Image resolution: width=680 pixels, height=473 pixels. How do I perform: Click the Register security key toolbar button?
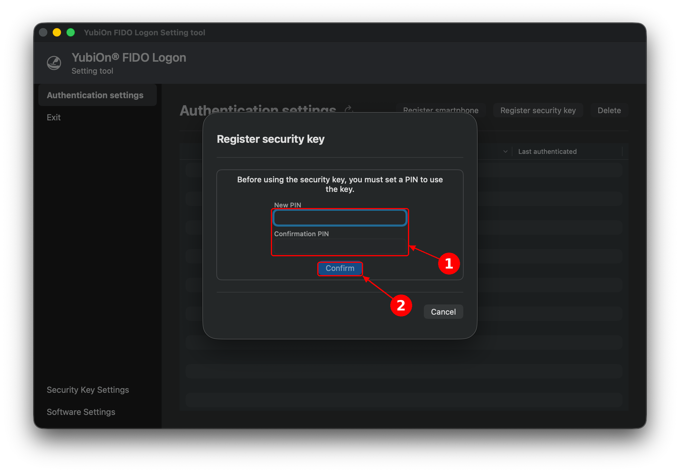pos(538,110)
